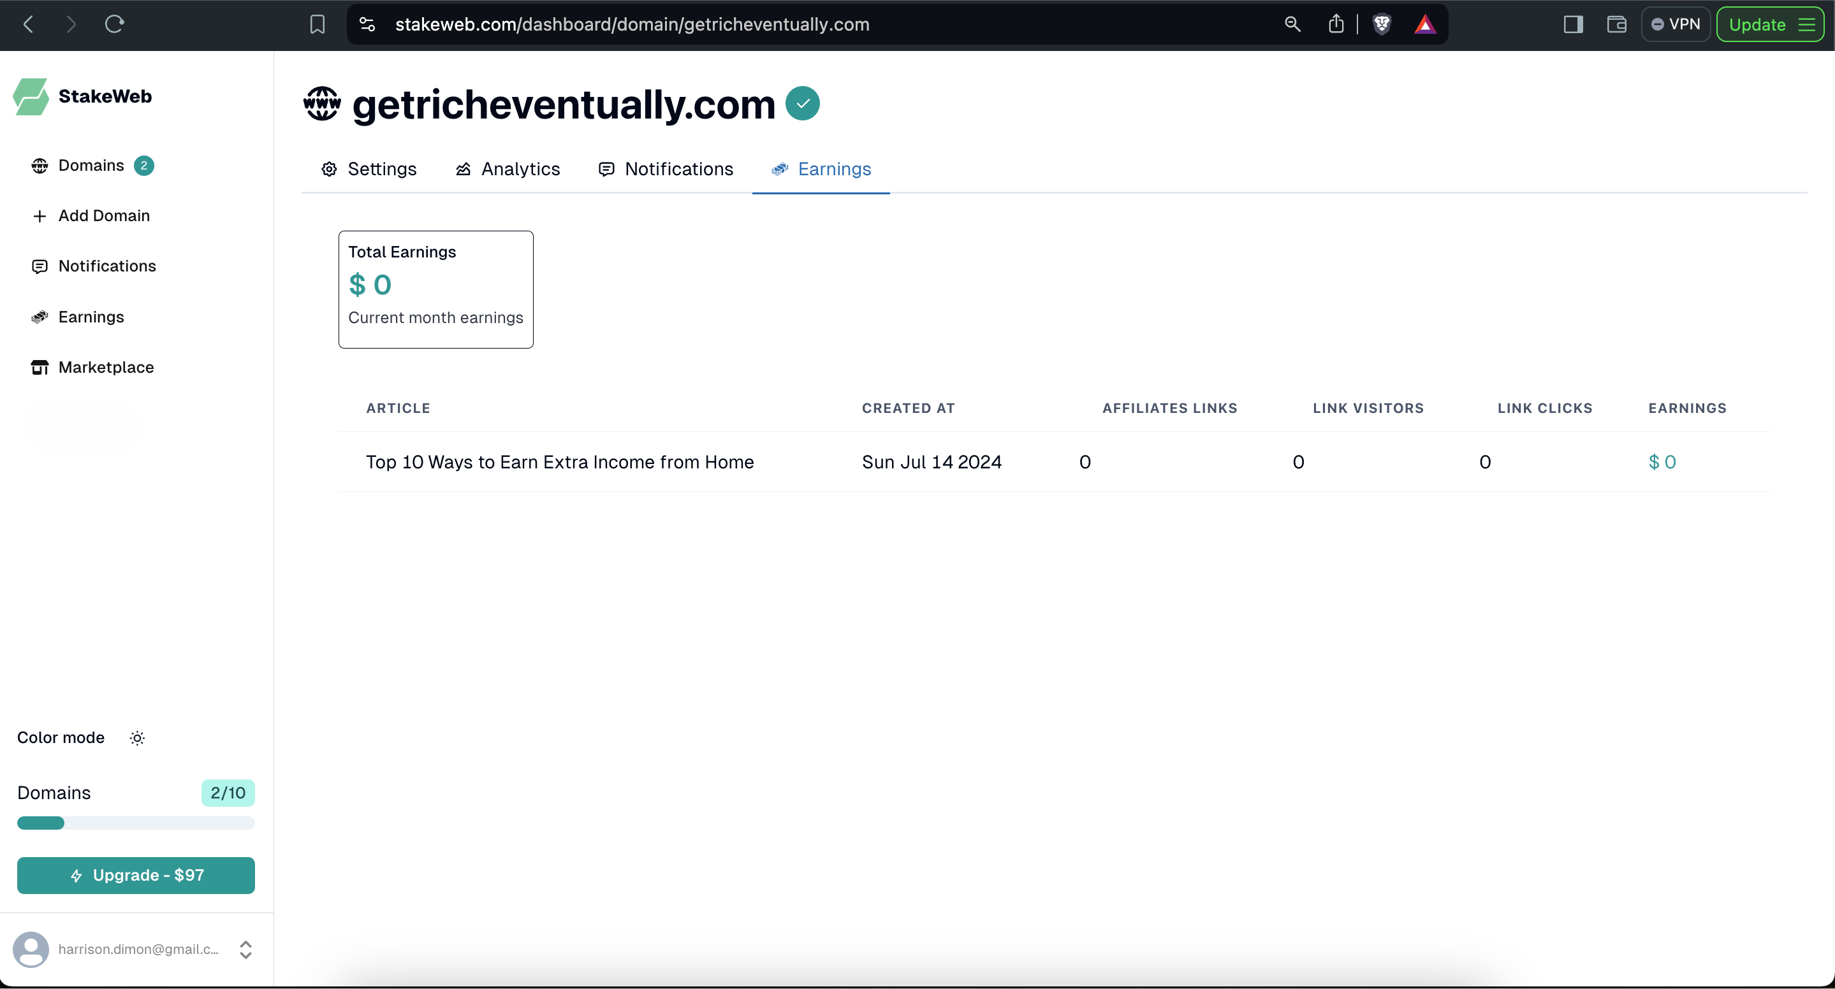The height and width of the screenshot is (989, 1835).
Task: Click the Brave rewards triangle icon
Action: pos(1424,24)
